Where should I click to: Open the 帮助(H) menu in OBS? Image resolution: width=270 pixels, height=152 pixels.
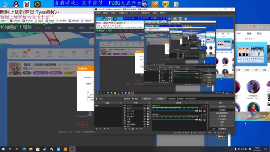(x=163, y=13)
